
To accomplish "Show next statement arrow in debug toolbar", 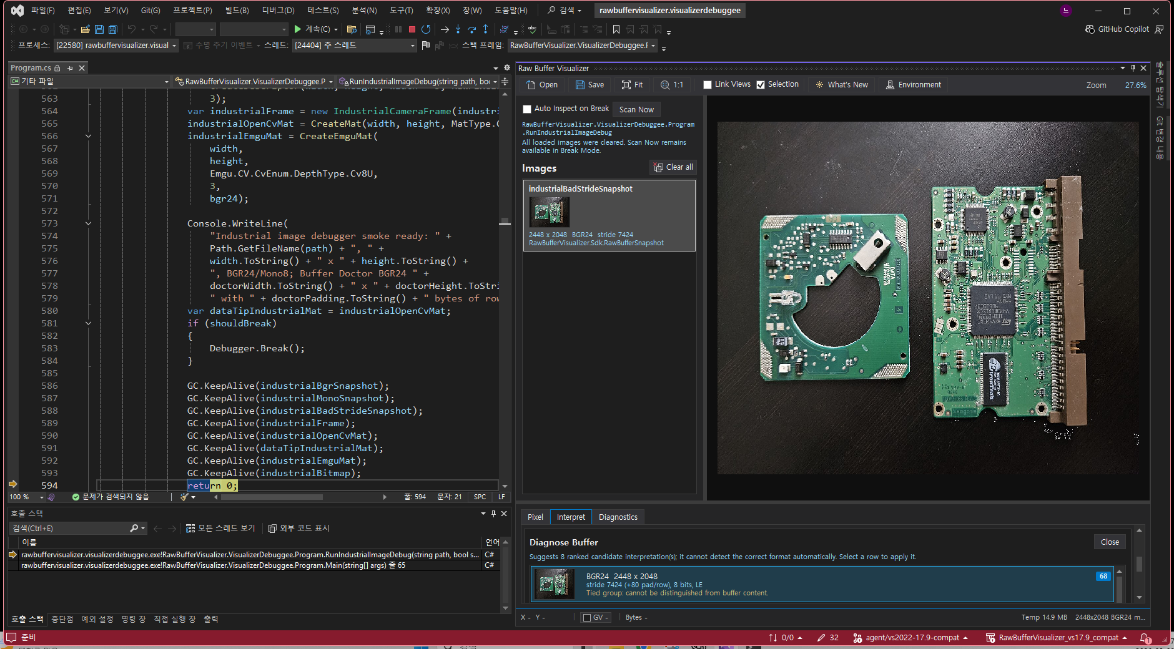I will point(445,29).
